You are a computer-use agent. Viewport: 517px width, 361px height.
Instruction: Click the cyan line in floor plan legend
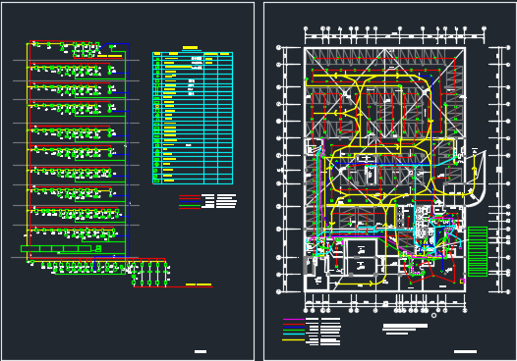294,334
